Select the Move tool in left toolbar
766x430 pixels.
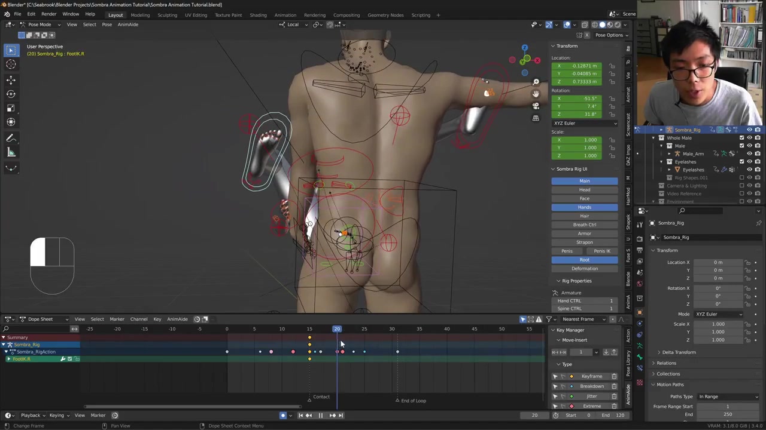click(x=11, y=79)
